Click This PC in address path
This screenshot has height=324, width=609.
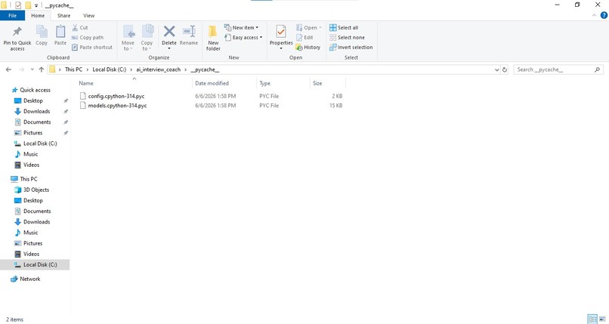73,69
